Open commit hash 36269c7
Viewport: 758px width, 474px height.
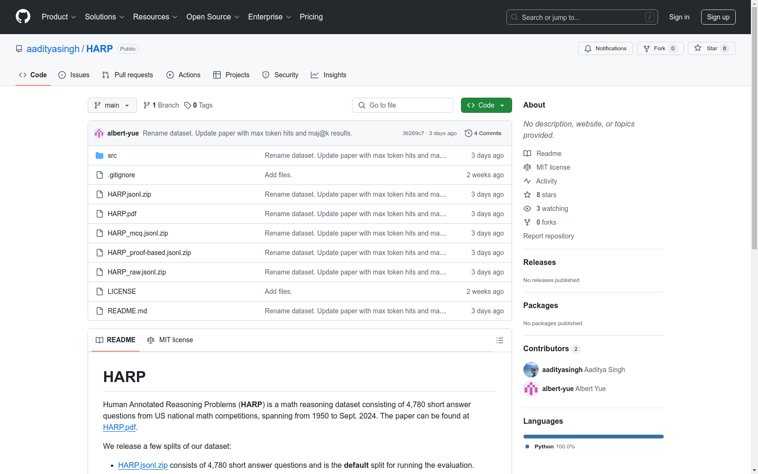click(413, 133)
